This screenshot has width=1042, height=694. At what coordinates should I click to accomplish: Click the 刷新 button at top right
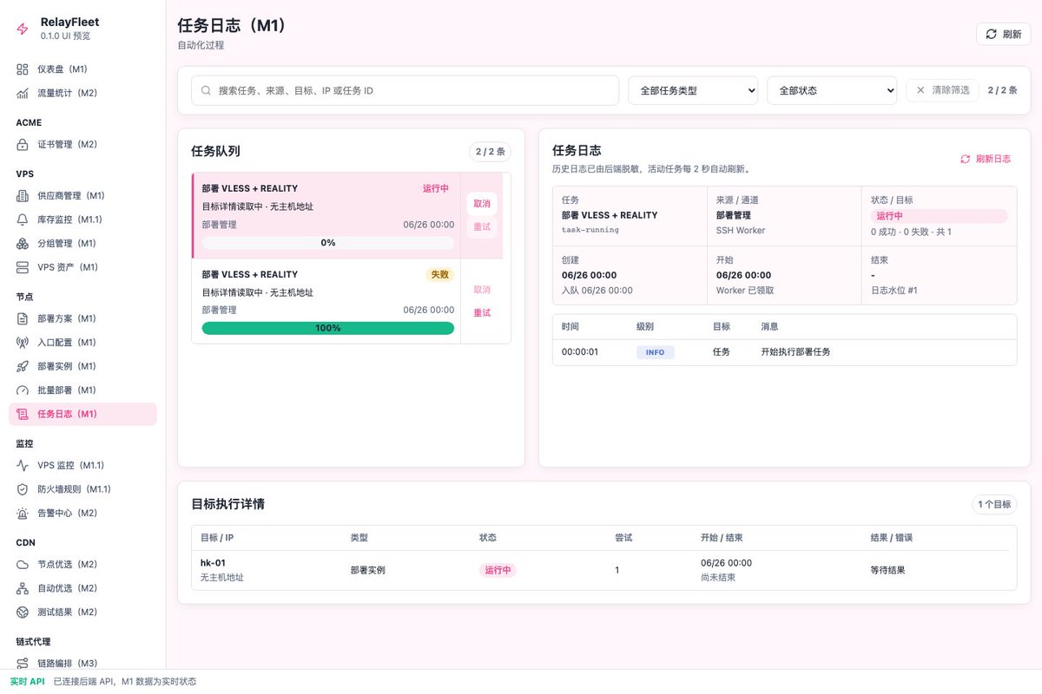(1004, 35)
